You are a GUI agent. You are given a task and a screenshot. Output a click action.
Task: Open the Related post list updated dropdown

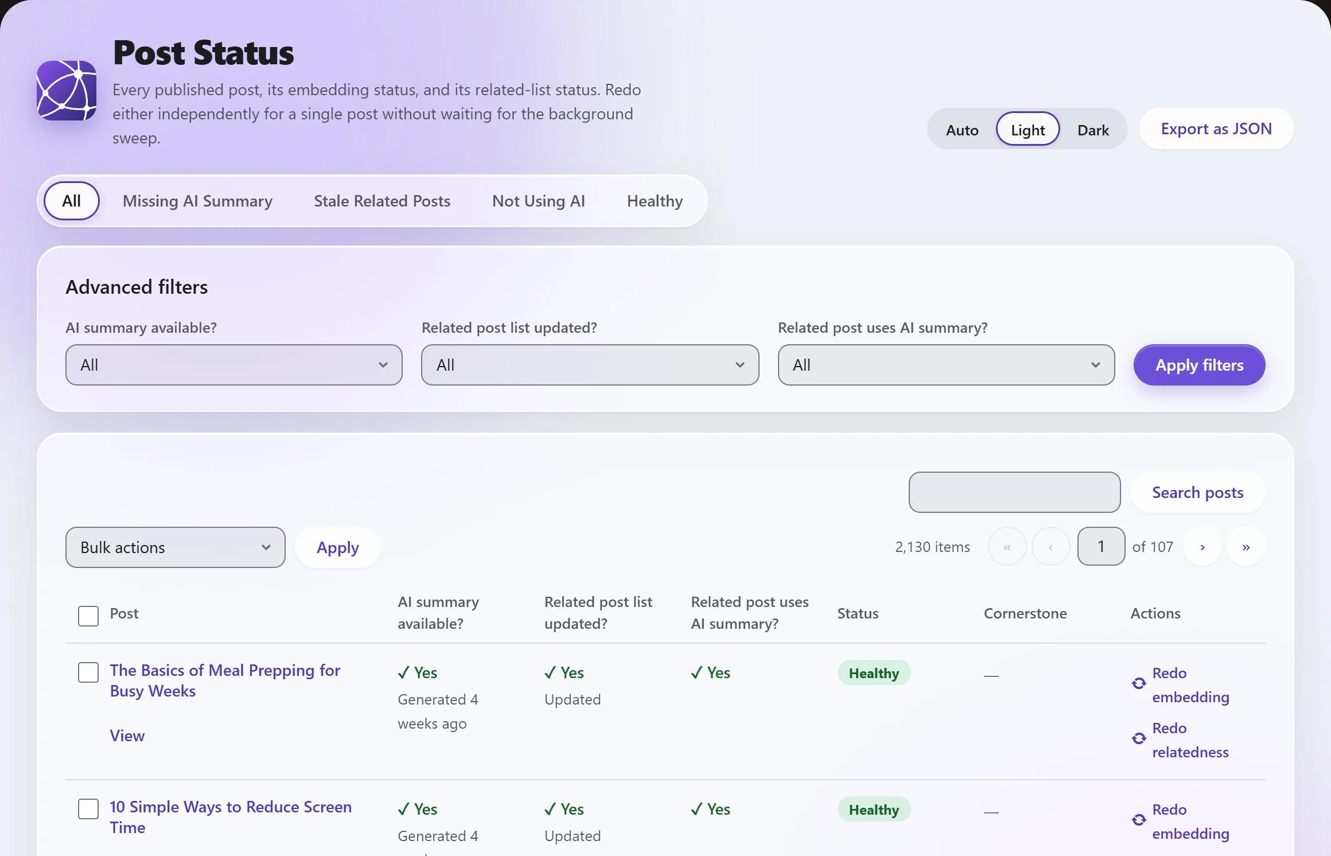coord(590,365)
